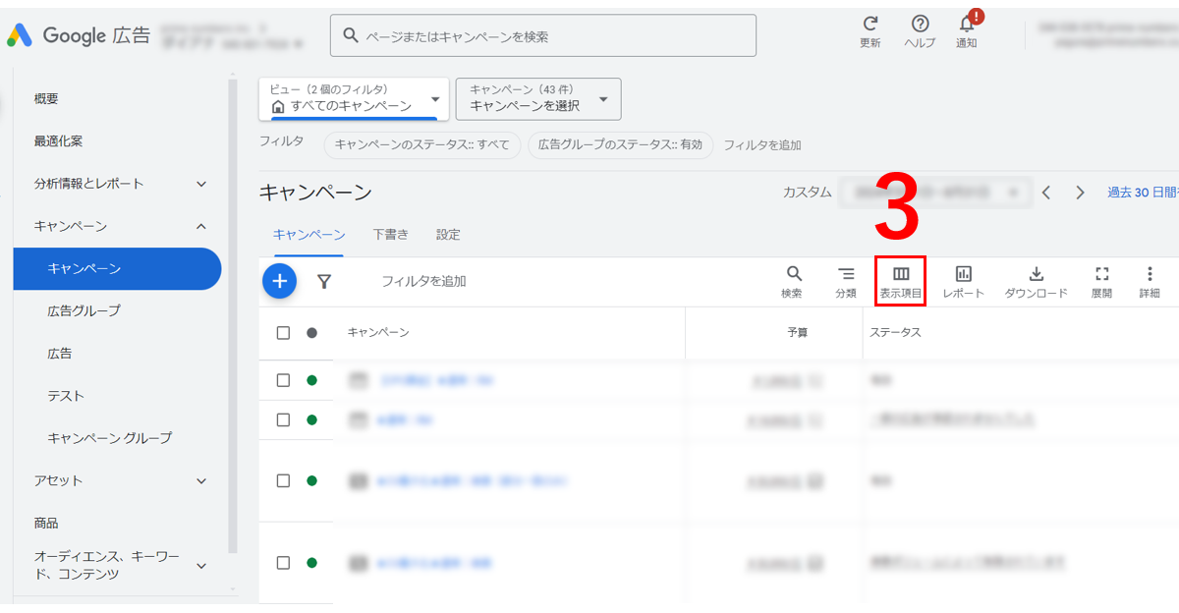Open キャンペーン グループ in sidebar

110,438
